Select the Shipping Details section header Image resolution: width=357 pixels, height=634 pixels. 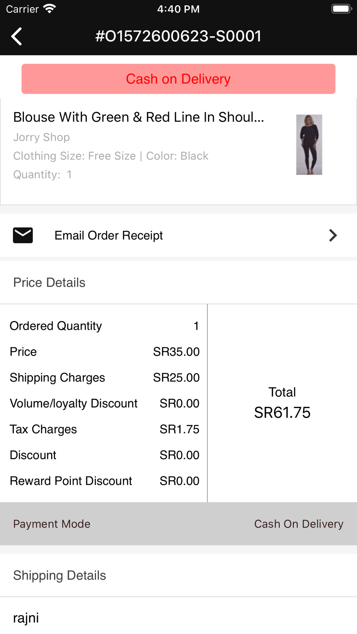(x=60, y=575)
